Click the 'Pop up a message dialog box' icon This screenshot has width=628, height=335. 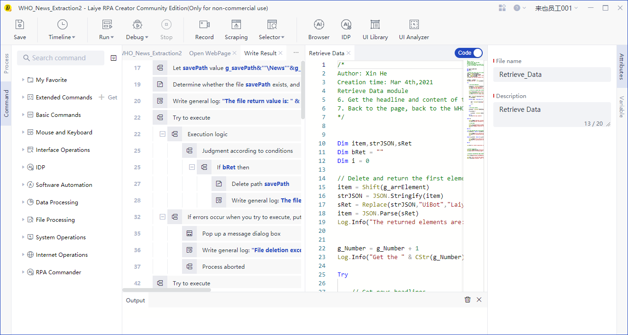pyautogui.click(x=189, y=233)
